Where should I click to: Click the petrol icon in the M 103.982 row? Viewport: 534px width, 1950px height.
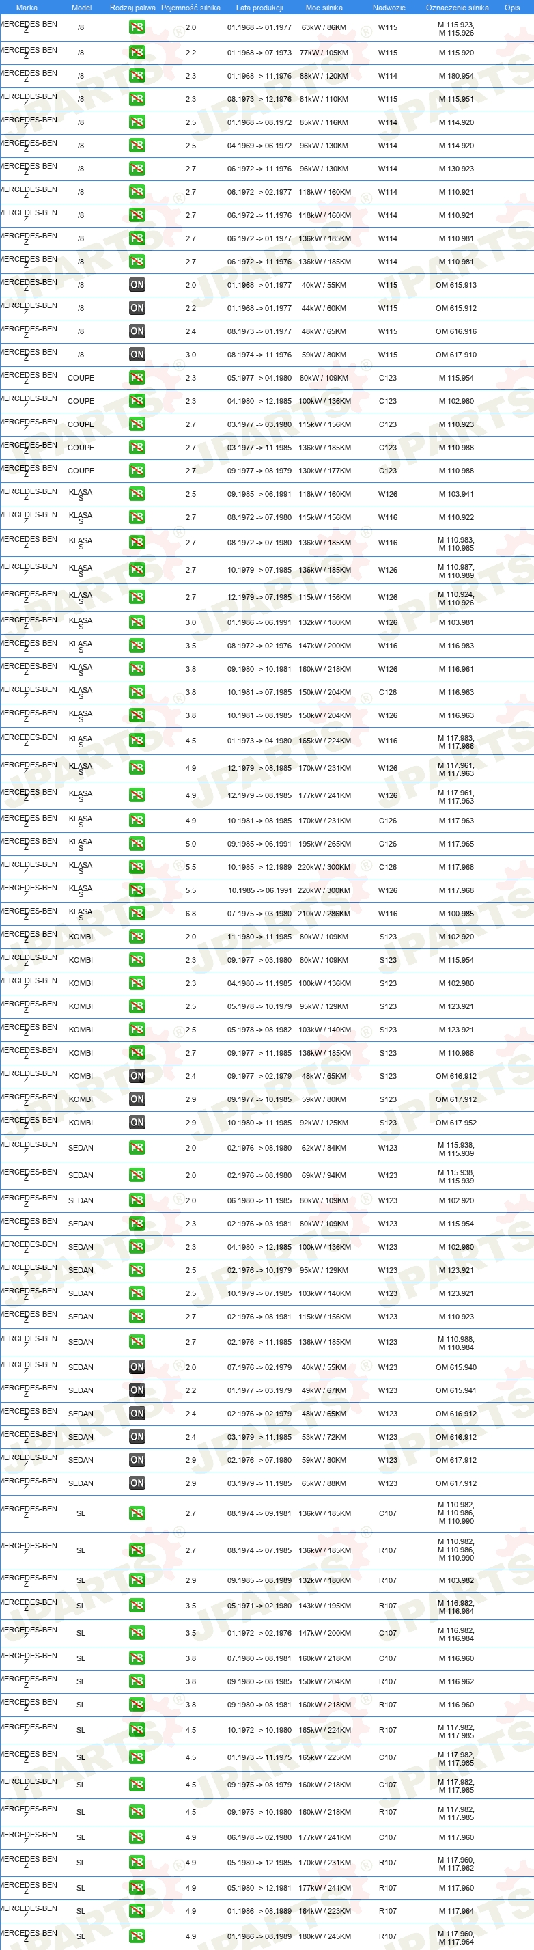137,1580
